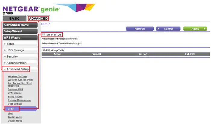The image size is (211, 124).
Task: Open Traffic Meter page
Action: [x=15, y=117]
